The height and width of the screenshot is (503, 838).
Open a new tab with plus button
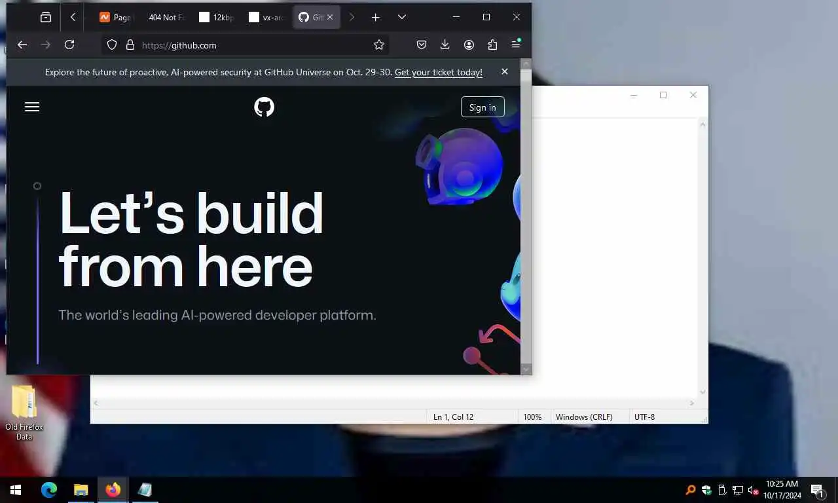pyautogui.click(x=375, y=18)
